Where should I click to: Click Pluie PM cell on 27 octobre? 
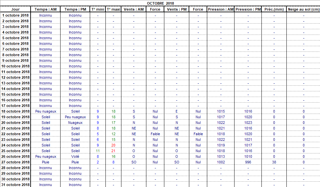[x=75, y=162]
